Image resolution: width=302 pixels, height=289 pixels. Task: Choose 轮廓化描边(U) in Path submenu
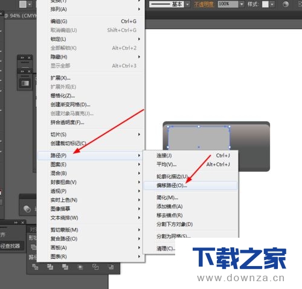point(191,177)
